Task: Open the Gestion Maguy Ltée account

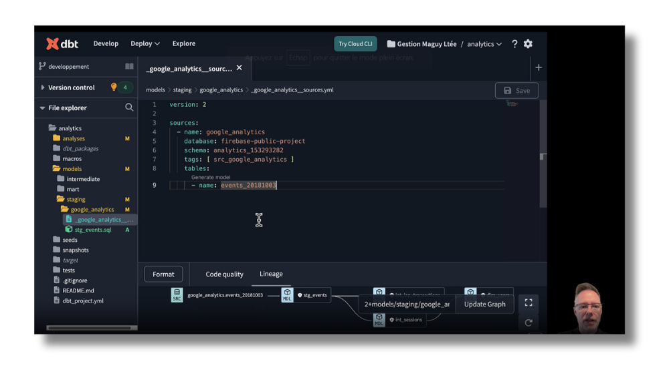Action: click(x=421, y=44)
